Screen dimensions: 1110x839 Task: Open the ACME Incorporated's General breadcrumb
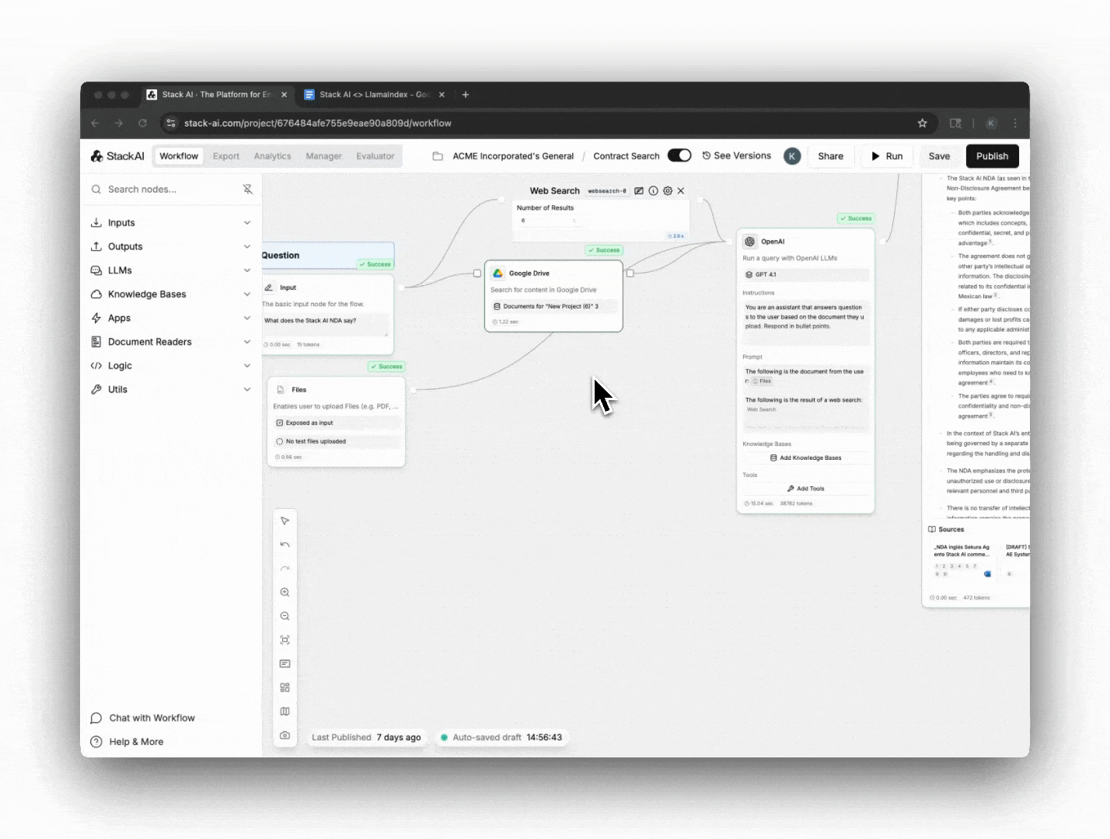click(513, 156)
